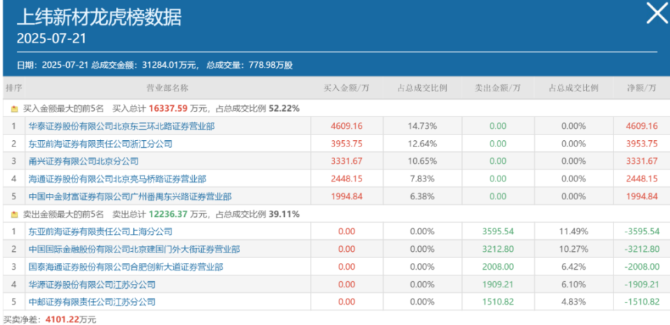Screen dimensions: 670x325
Task: Select buy amount 1994.84 cell
Action: pyautogui.click(x=347, y=197)
